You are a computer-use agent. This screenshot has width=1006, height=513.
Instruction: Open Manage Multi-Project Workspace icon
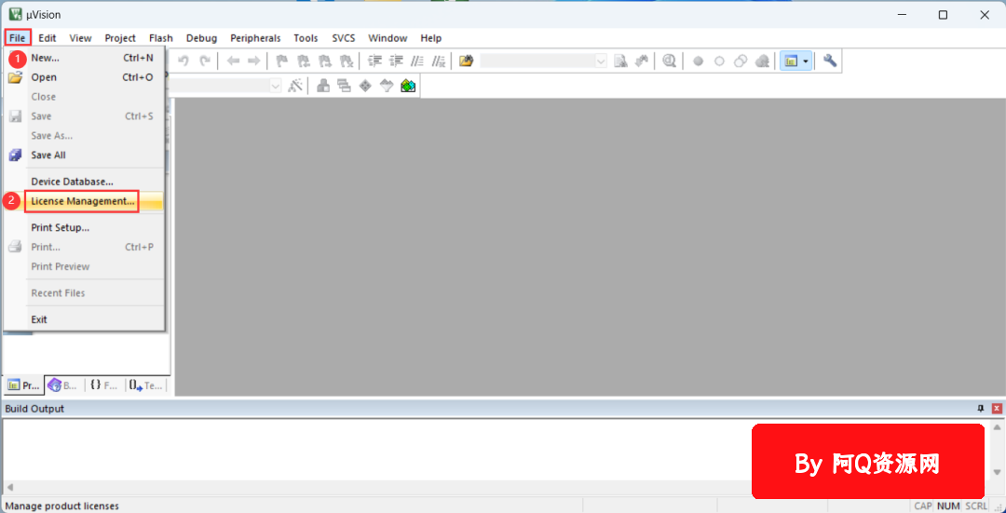click(345, 86)
